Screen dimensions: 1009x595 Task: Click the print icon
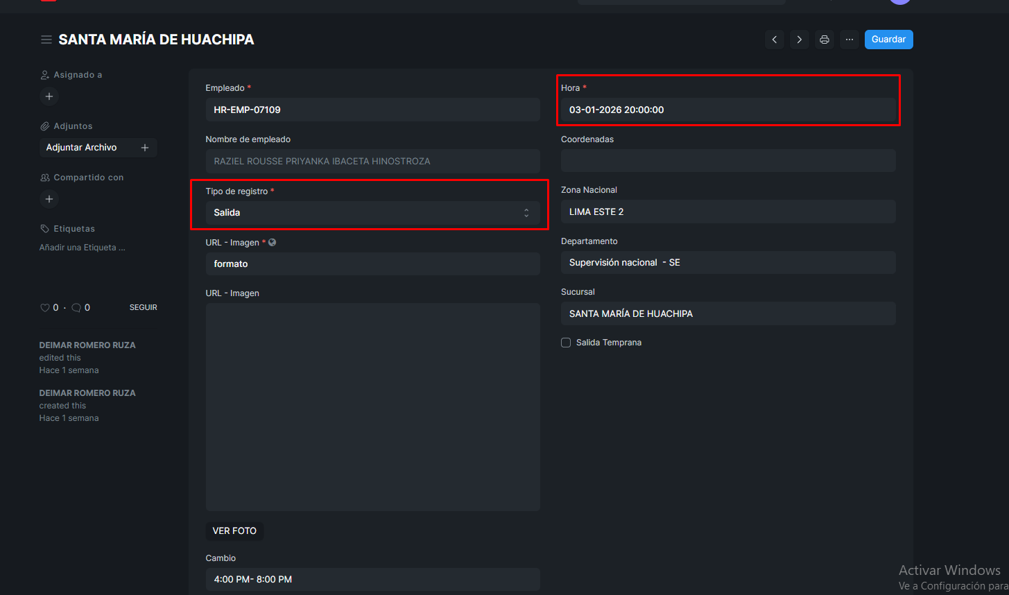point(825,40)
